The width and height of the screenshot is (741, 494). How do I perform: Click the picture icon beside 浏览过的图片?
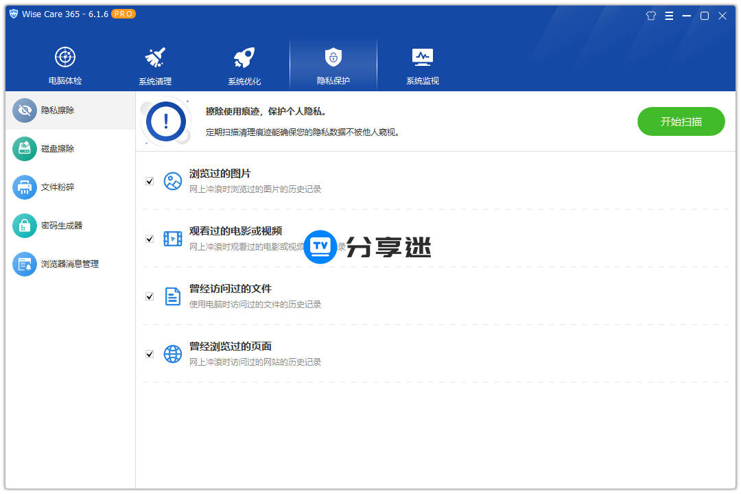(173, 181)
